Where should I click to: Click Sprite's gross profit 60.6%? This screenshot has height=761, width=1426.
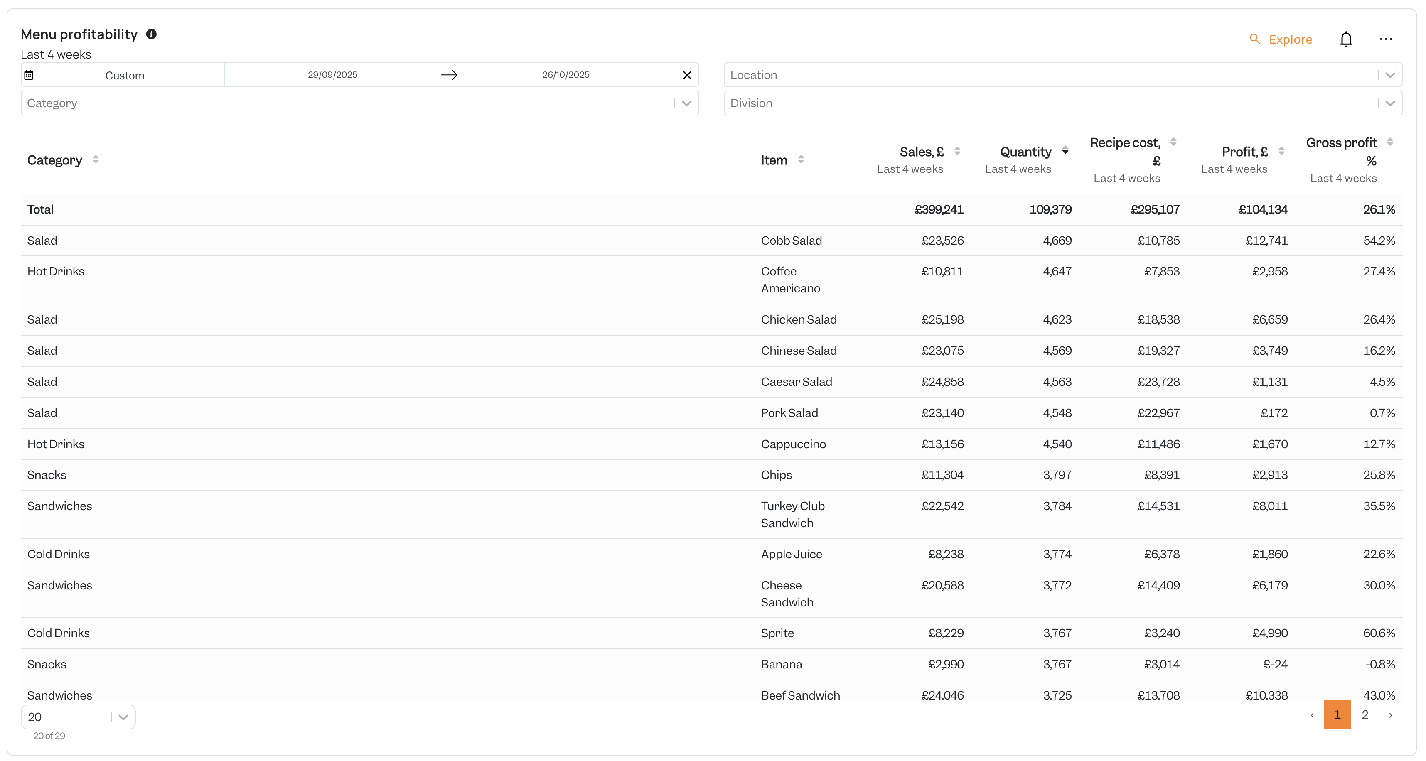click(1379, 633)
